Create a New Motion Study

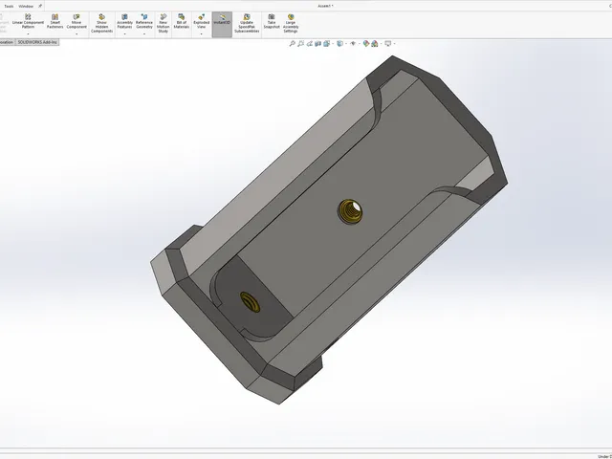(x=164, y=23)
